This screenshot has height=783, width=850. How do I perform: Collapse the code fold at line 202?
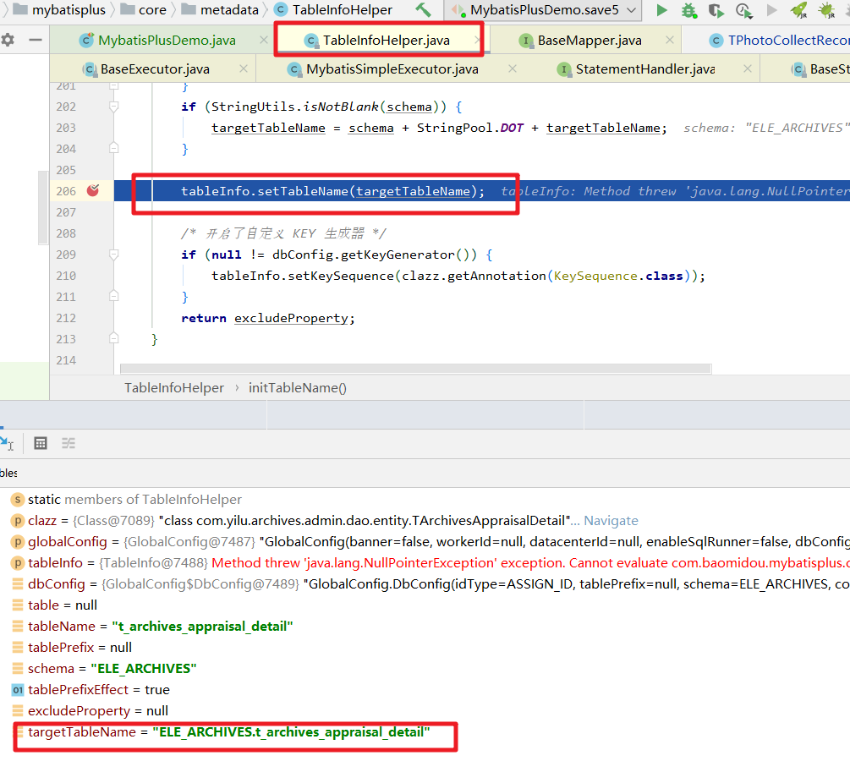[112, 107]
